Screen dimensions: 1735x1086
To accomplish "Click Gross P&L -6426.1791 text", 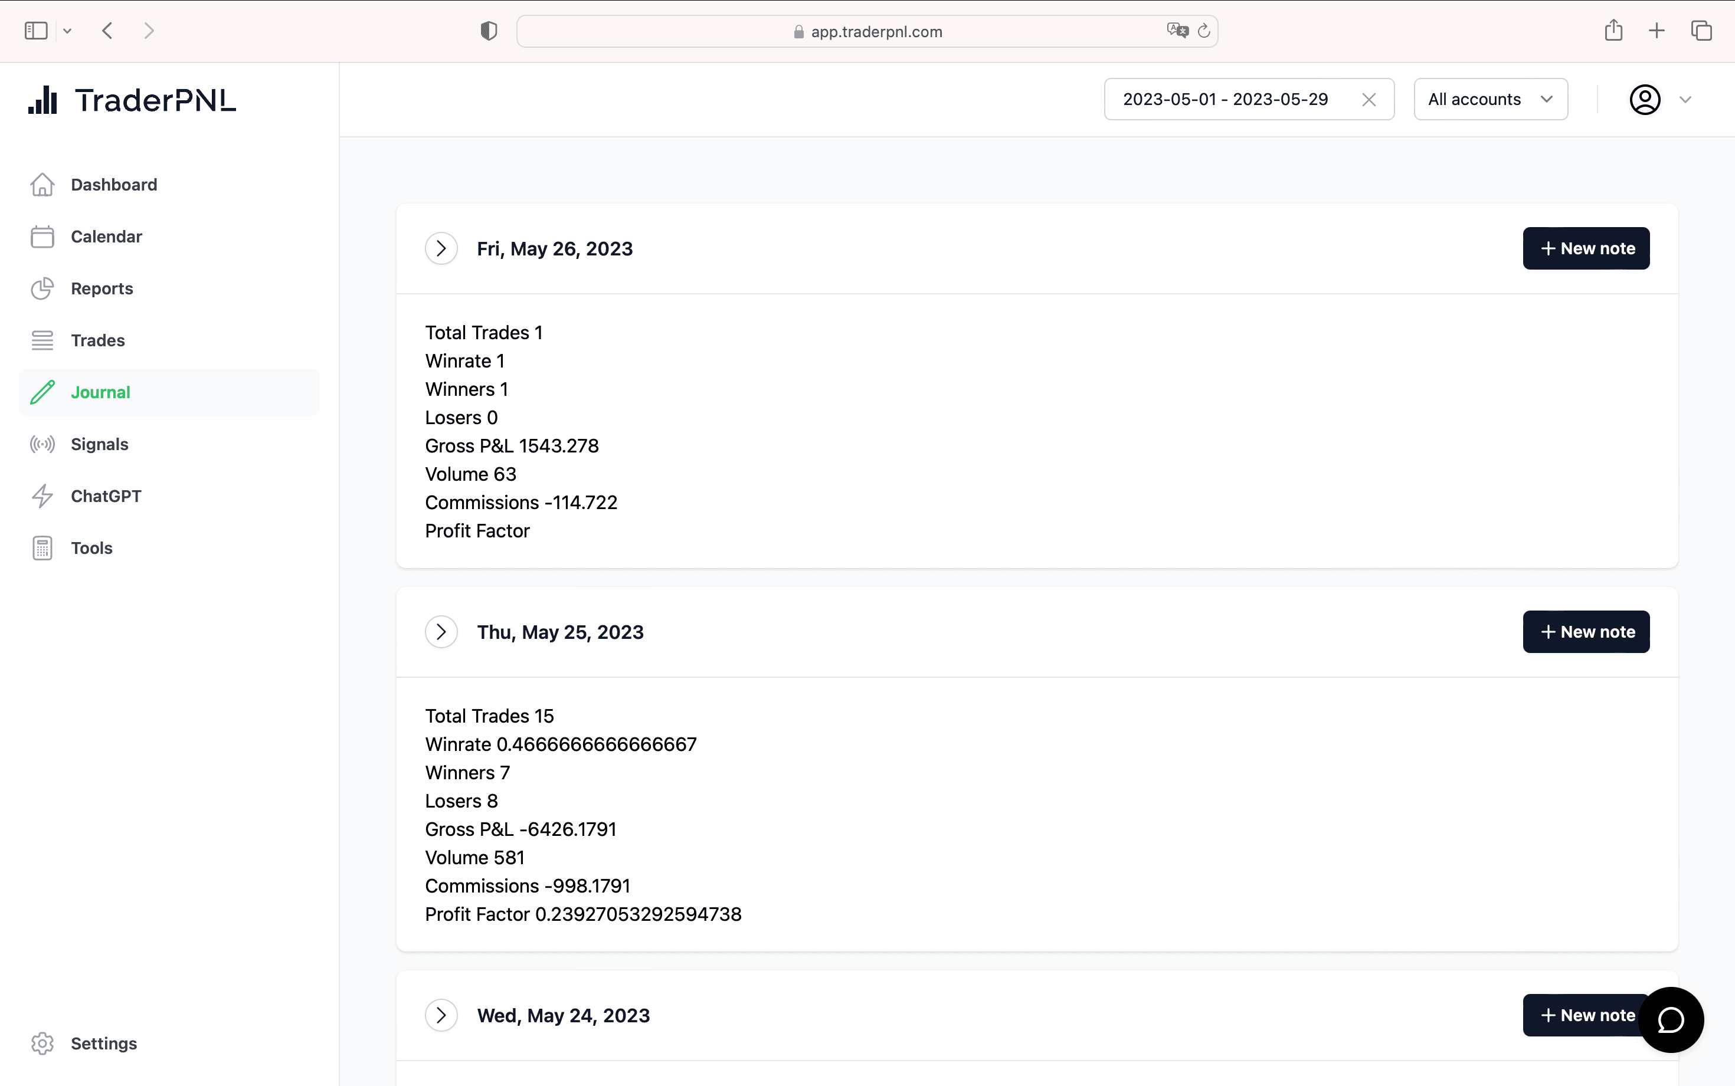I will pyautogui.click(x=521, y=829).
